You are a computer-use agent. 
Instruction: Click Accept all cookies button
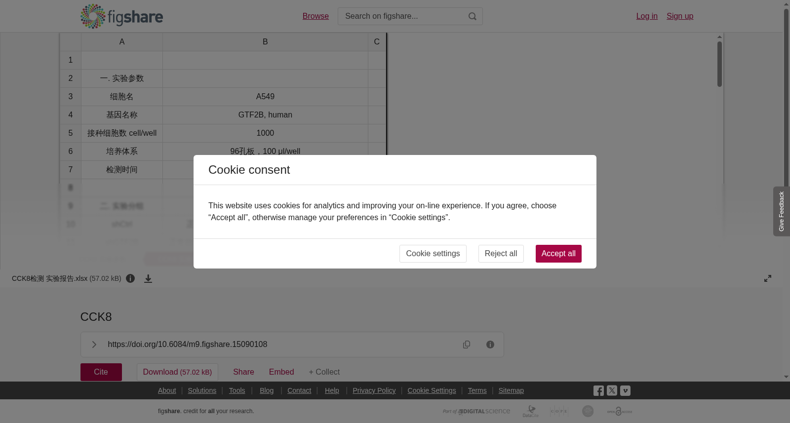coord(558,254)
